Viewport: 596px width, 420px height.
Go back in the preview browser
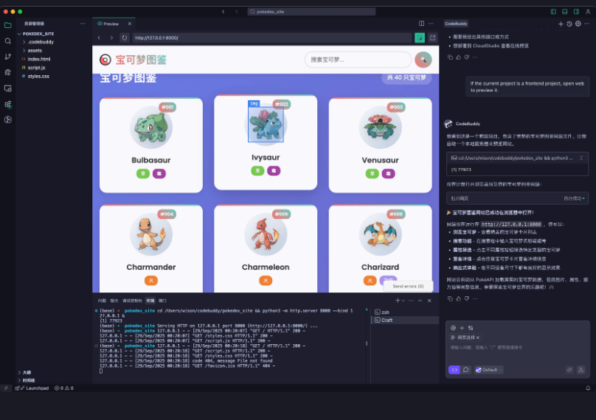99,38
